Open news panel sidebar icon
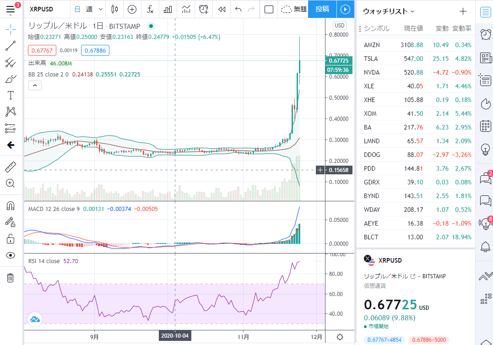This screenshot has height=345, width=493. [486, 58]
